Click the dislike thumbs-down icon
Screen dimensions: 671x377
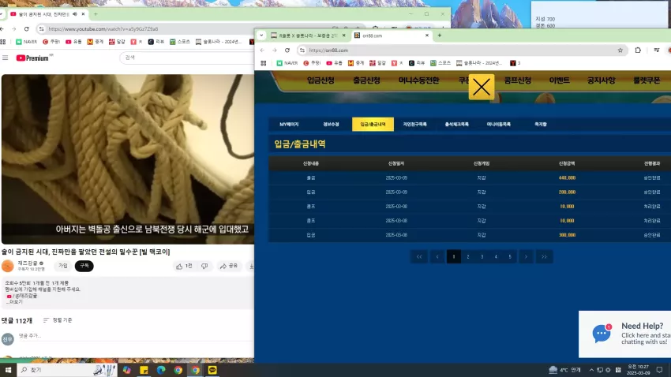point(204,267)
